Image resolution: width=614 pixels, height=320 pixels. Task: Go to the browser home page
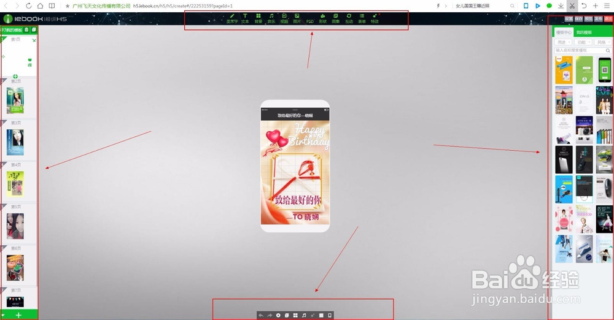click(x=41, y=6)
